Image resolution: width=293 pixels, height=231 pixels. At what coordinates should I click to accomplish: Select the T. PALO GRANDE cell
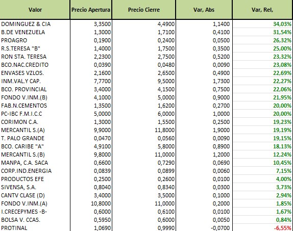[35, 138]
